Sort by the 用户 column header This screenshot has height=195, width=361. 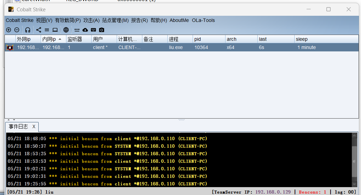click(x=104, y=39)
